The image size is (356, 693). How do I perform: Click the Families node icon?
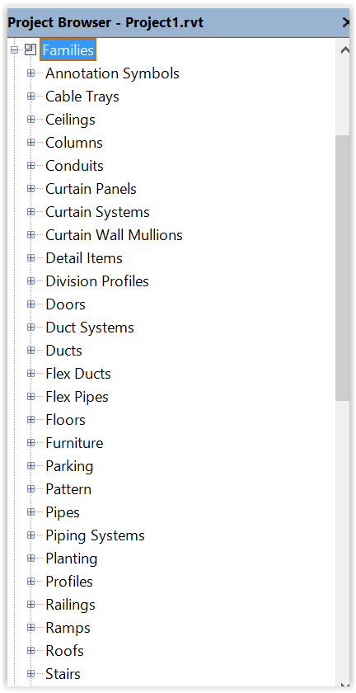30,50
